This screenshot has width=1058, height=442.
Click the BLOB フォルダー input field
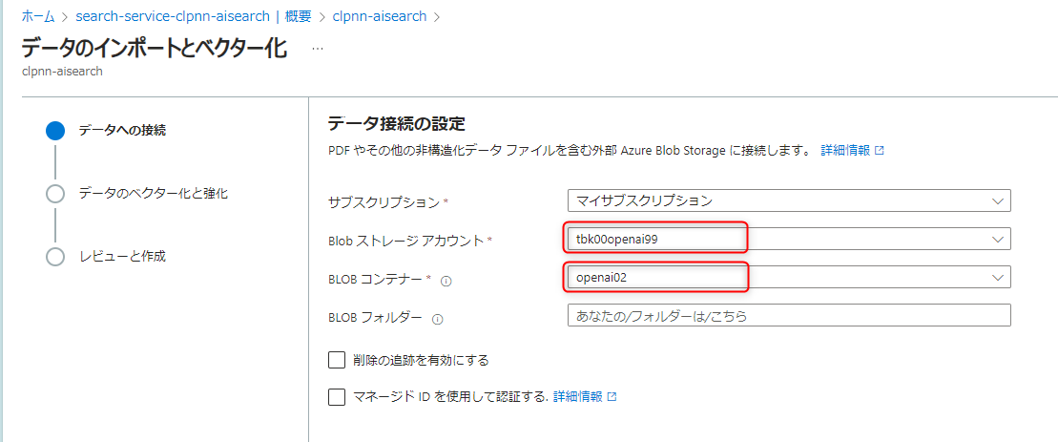click(788, 315)
